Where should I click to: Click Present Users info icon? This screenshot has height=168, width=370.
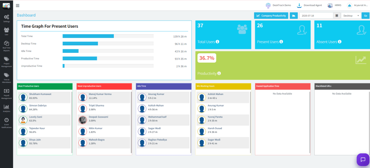[x=281, y=42]
